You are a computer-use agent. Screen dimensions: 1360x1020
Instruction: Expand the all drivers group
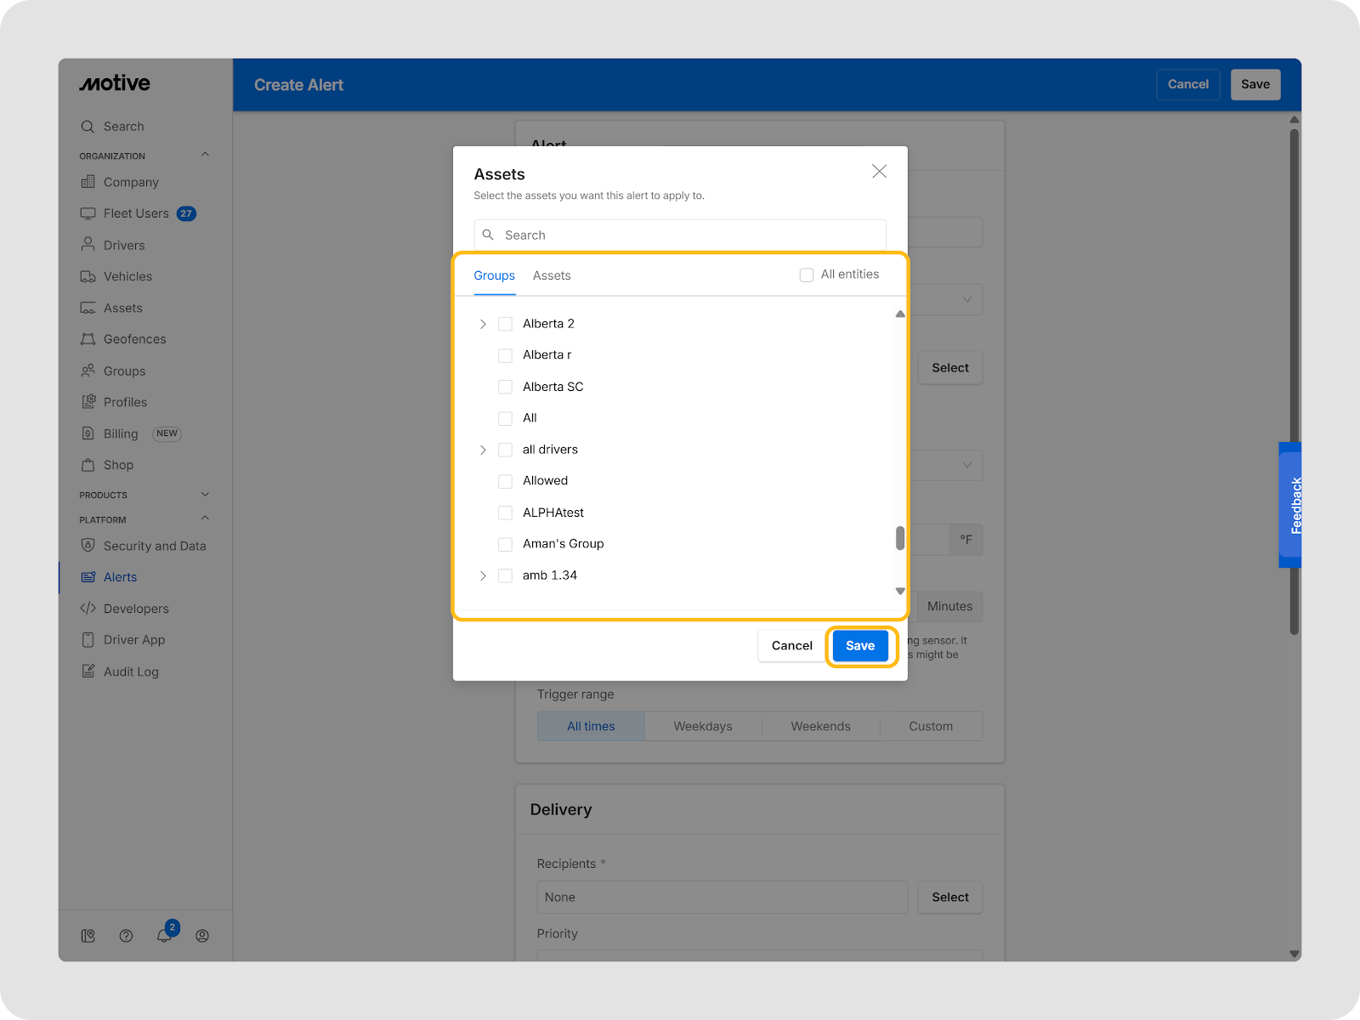point(483,450)
